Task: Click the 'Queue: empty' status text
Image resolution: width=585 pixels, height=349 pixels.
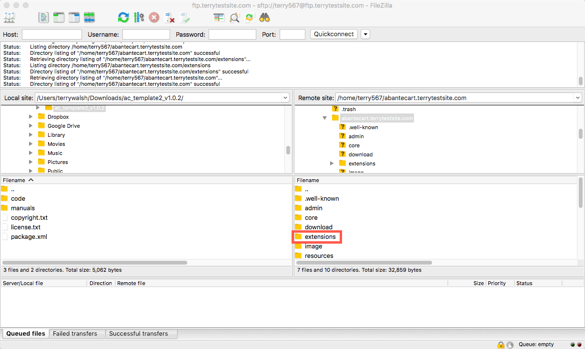Action: [536, 345]
